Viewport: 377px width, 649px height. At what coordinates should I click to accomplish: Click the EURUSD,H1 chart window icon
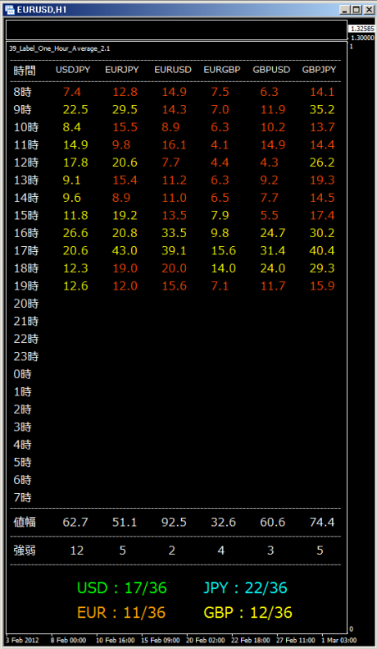[x=10, y=9]
